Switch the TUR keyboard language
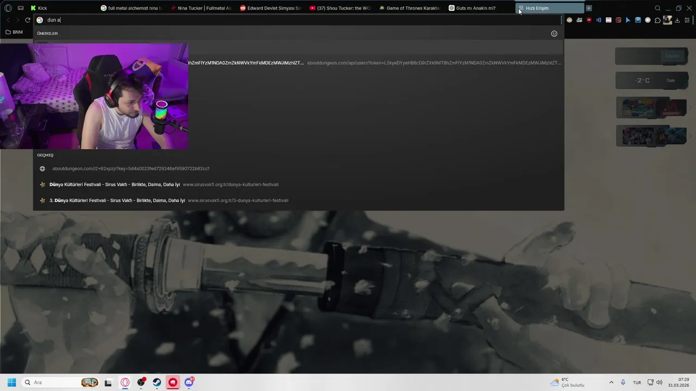The width and height of the screenshot is (696, 391). click(x=637, y=382)
